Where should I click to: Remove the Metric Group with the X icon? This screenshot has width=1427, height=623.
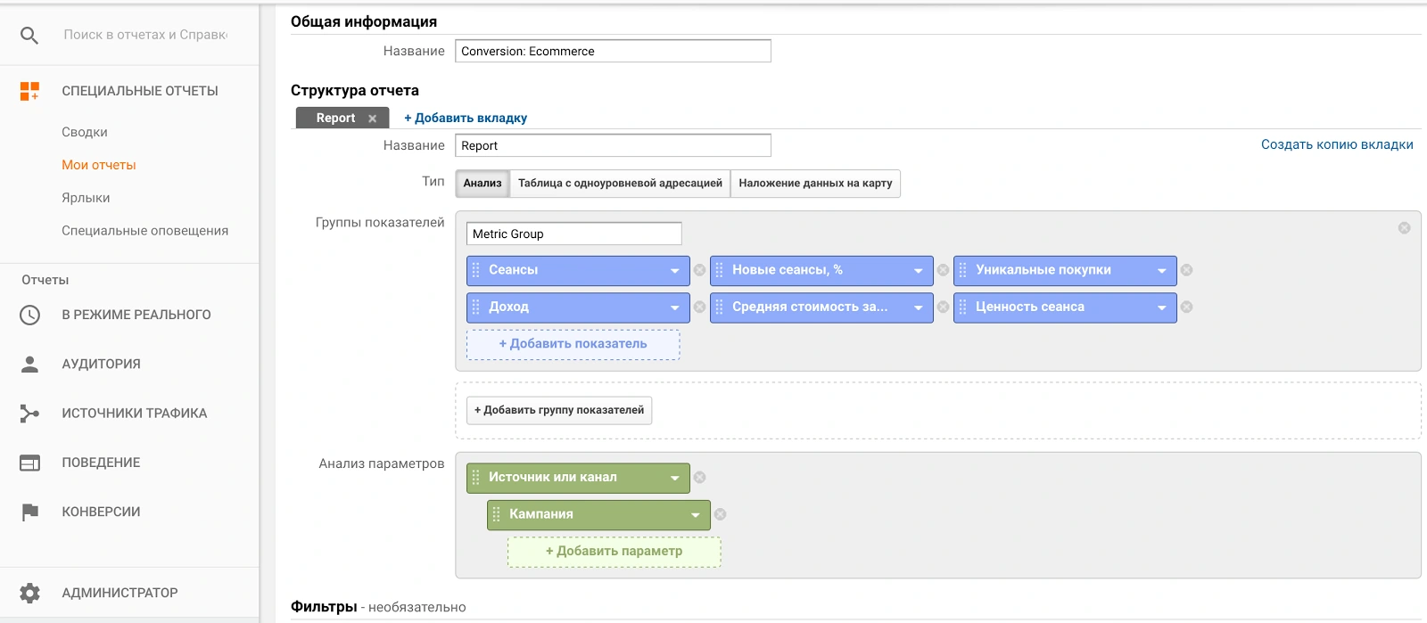(x=1404, y=228)
